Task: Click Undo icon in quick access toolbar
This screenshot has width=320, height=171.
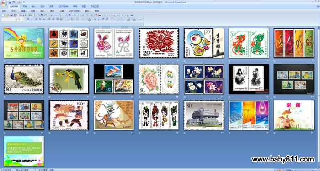Action: [13, 2]
